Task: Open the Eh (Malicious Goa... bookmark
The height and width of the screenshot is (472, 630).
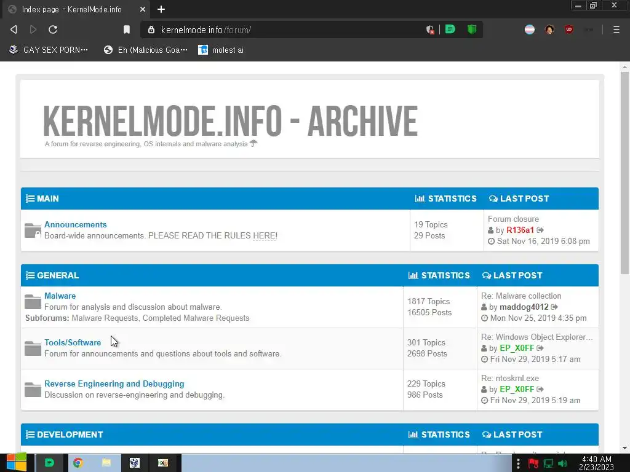Action: (145, 50)
